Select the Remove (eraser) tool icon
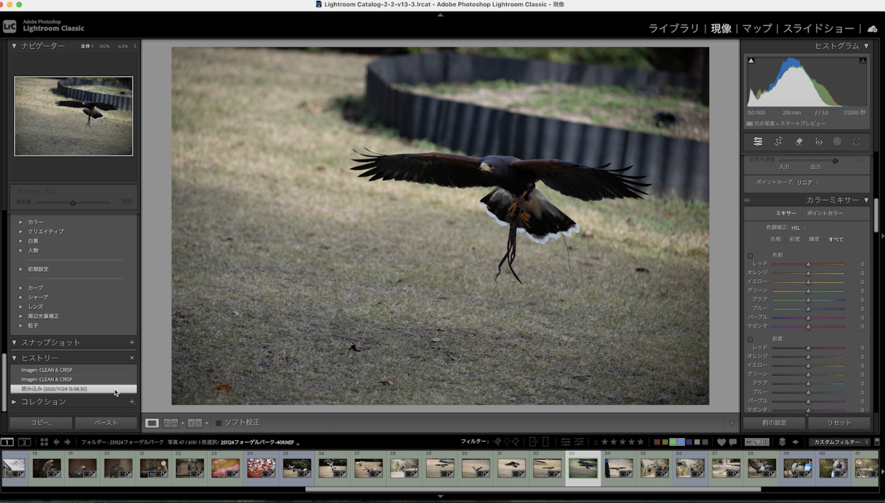The height and width of the screenshot is (503, 885). click(x=799, y=142)
